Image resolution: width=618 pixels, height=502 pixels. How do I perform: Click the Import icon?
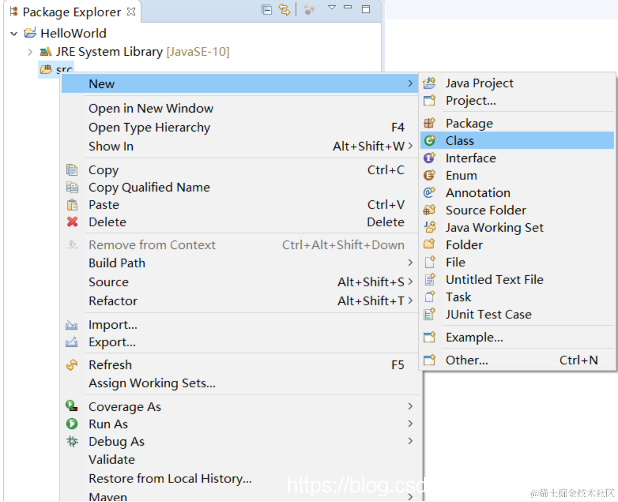coord(71,325)
